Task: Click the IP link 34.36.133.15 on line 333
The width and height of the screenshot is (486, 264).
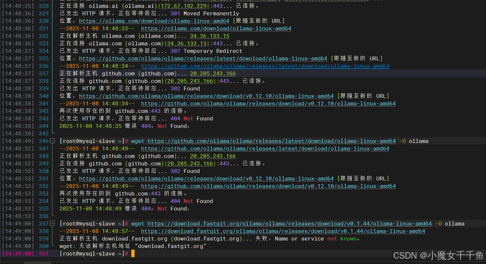Action: pos(186,43)
